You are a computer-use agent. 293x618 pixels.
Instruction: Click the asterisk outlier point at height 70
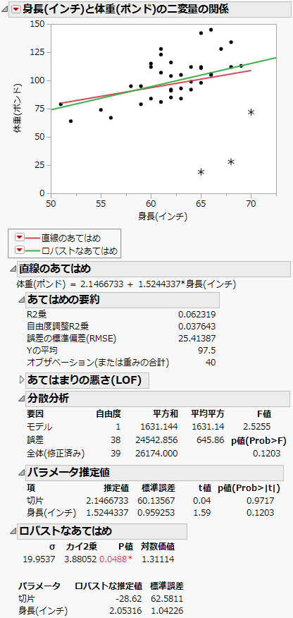[x=251, y=112]
